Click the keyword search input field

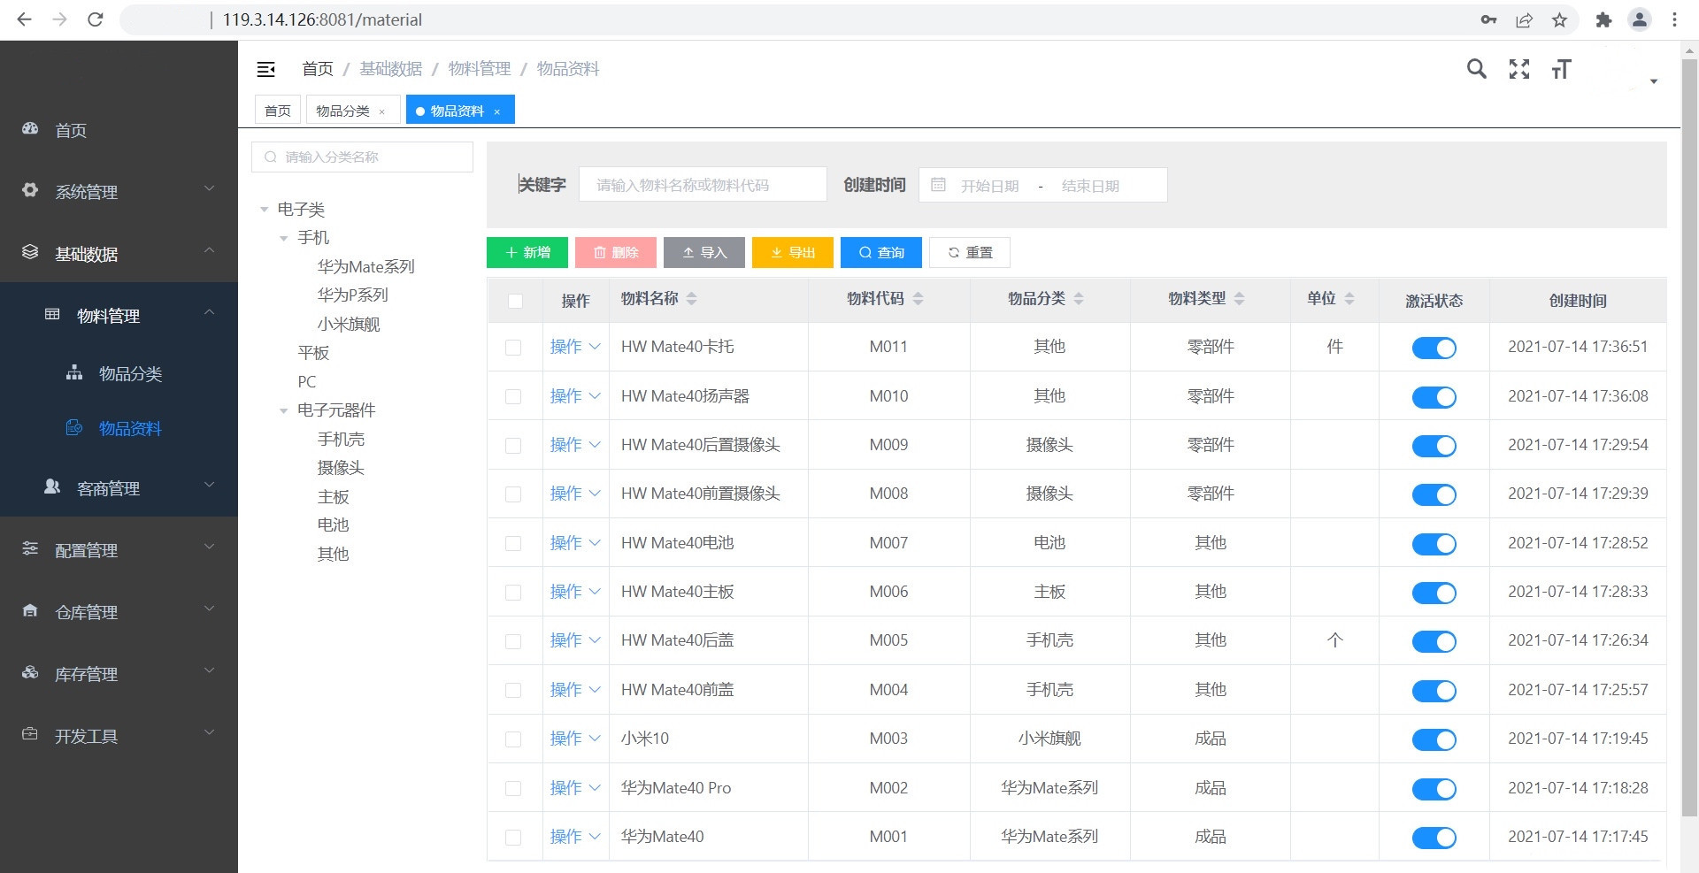coord(703,185)
